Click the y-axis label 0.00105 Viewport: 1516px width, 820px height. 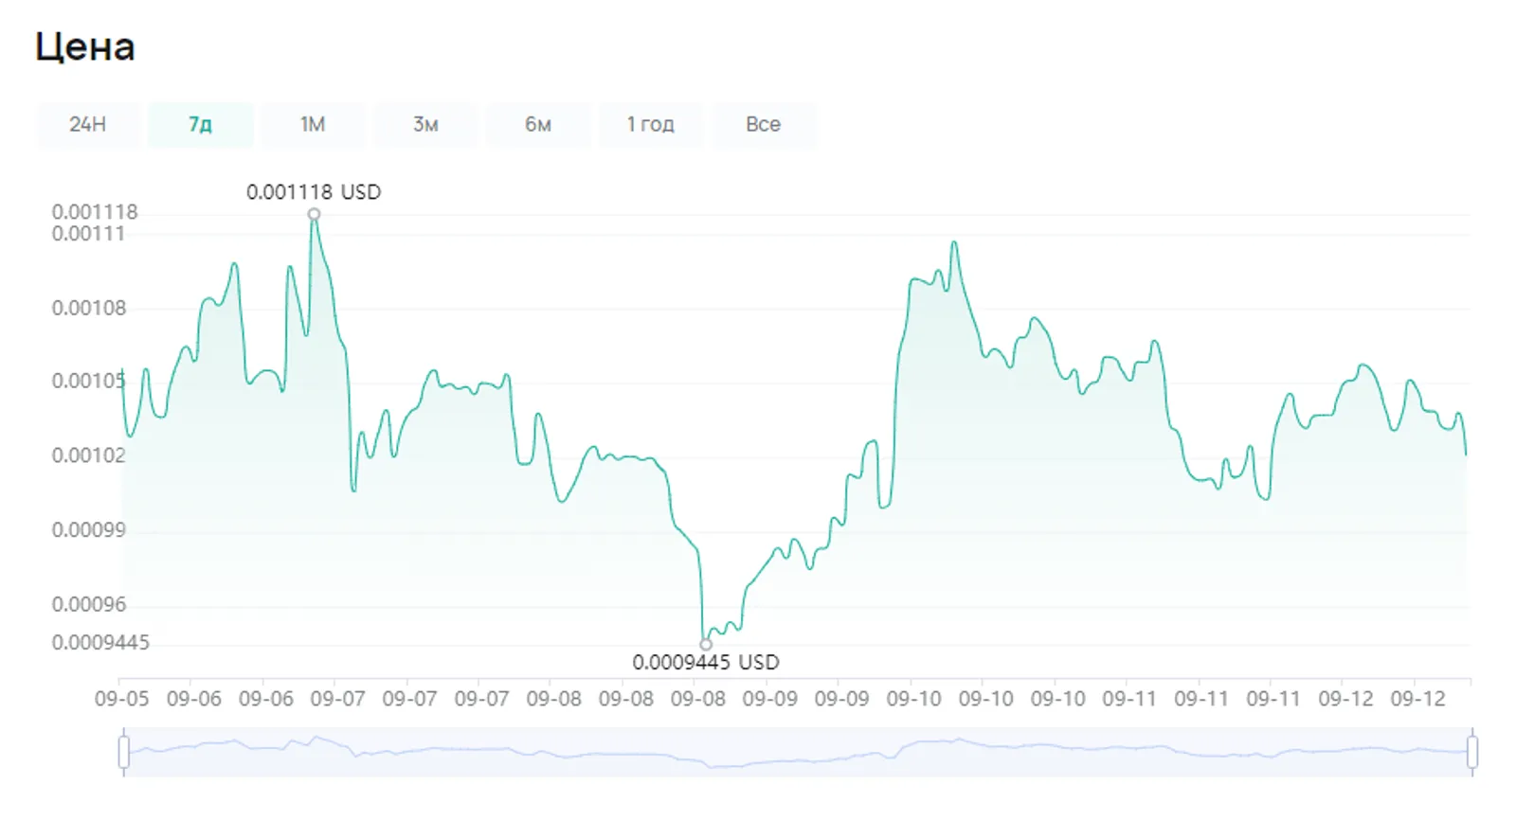(89, 381)
